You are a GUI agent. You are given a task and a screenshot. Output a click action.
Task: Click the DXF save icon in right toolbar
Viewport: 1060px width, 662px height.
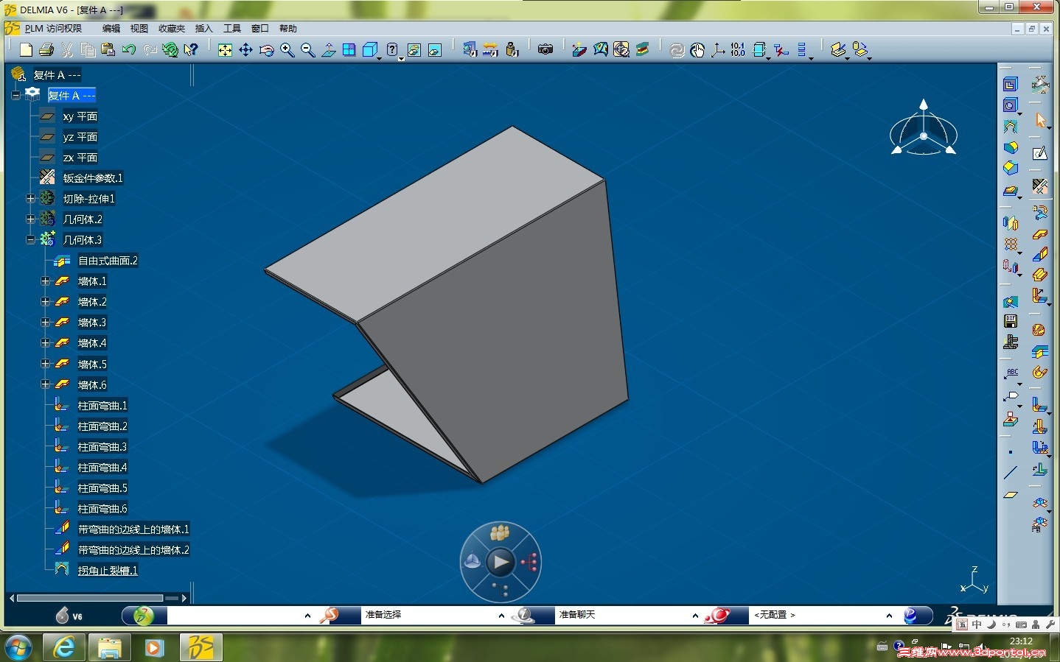(x=1011, y=321)
